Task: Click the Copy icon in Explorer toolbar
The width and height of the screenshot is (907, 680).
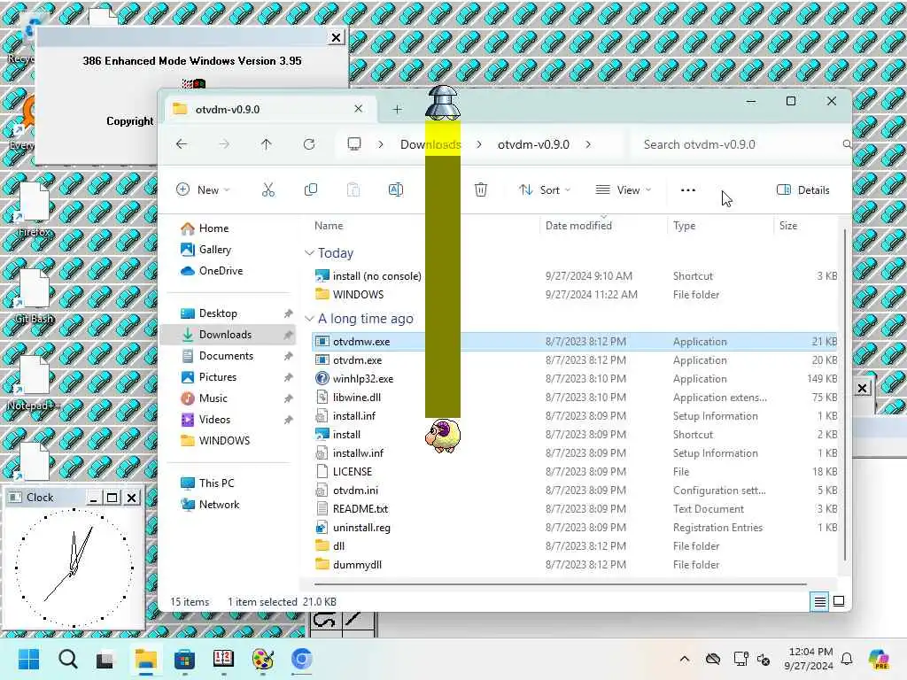Action: pos(311,189)
